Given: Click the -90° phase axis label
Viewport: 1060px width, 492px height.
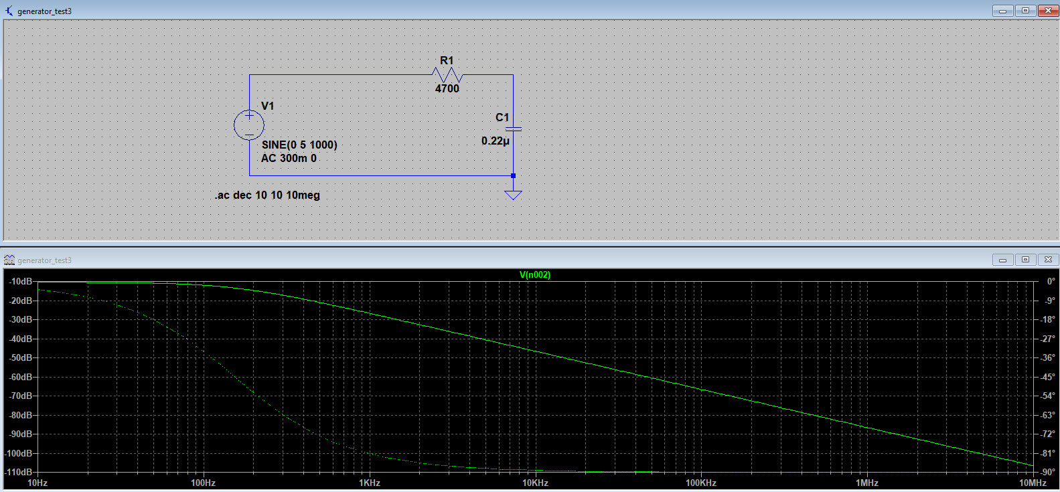Looking at the screenshot, I should (x=1048, y=472).
